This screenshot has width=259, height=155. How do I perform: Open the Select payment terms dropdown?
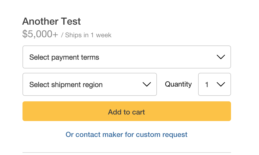(127, 57)
